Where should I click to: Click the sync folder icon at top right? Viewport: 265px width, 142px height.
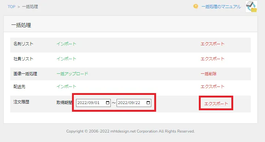point(251,7)
